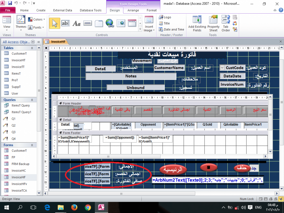This screenshot has width=284, height=213.
Task: Click Convert Form's Macros to Visual Basic icon
Action: coord(235,29)
